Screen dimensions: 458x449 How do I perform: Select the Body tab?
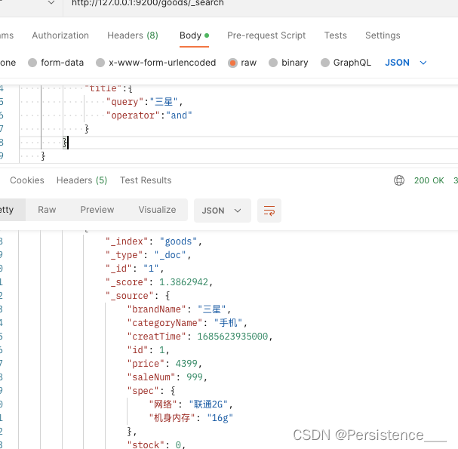click(x=194, y=35)
